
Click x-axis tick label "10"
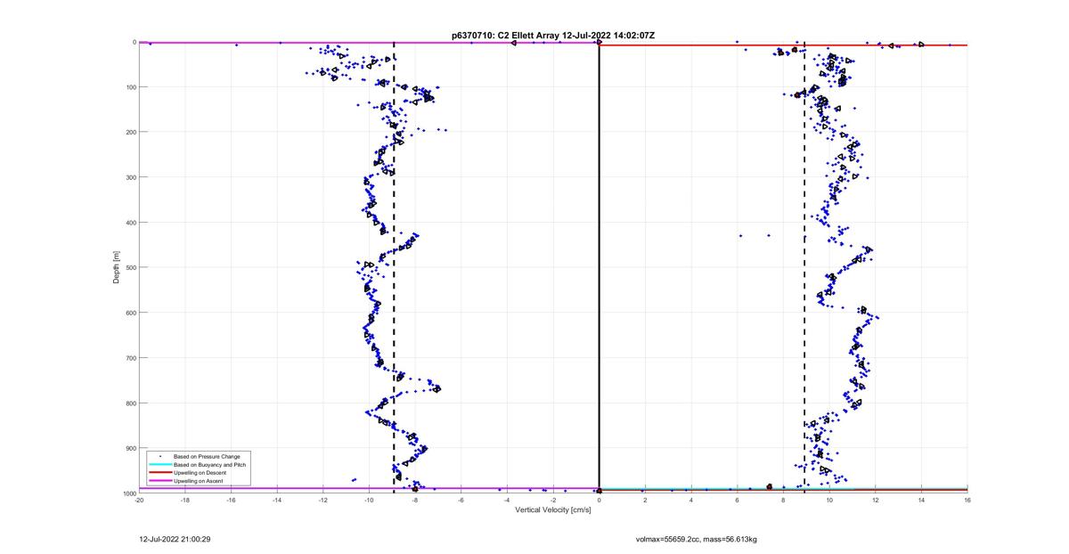point(829,501)
